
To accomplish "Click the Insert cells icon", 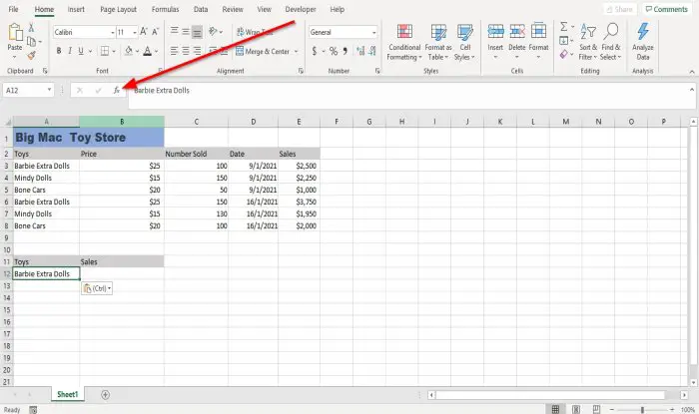I will tap(495, 31).
